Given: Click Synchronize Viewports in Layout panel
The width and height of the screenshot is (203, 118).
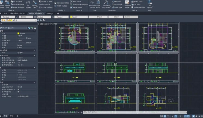Looking at the screenshot, I should point(79,4).
